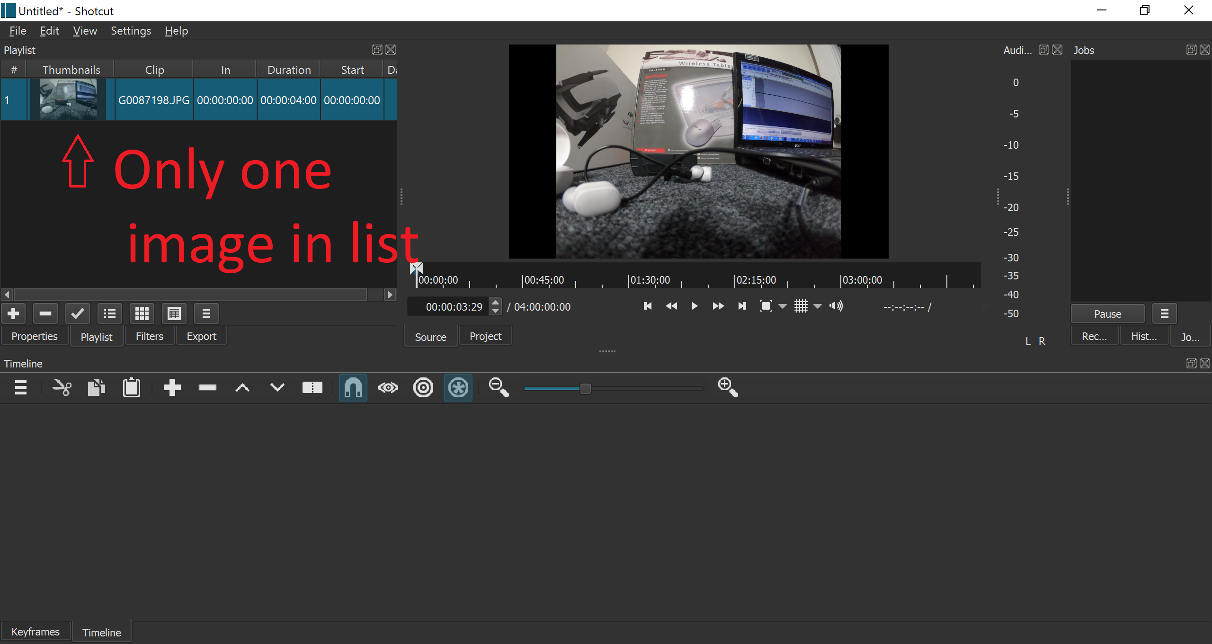Switch playlist to tiles grid view
1212x644 pixels.
click(x=142, y=313)
